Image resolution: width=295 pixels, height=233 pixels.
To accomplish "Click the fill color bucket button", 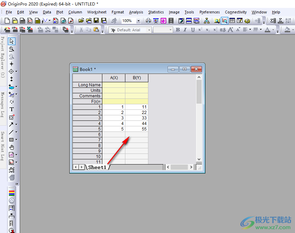I will coord(287,30).
